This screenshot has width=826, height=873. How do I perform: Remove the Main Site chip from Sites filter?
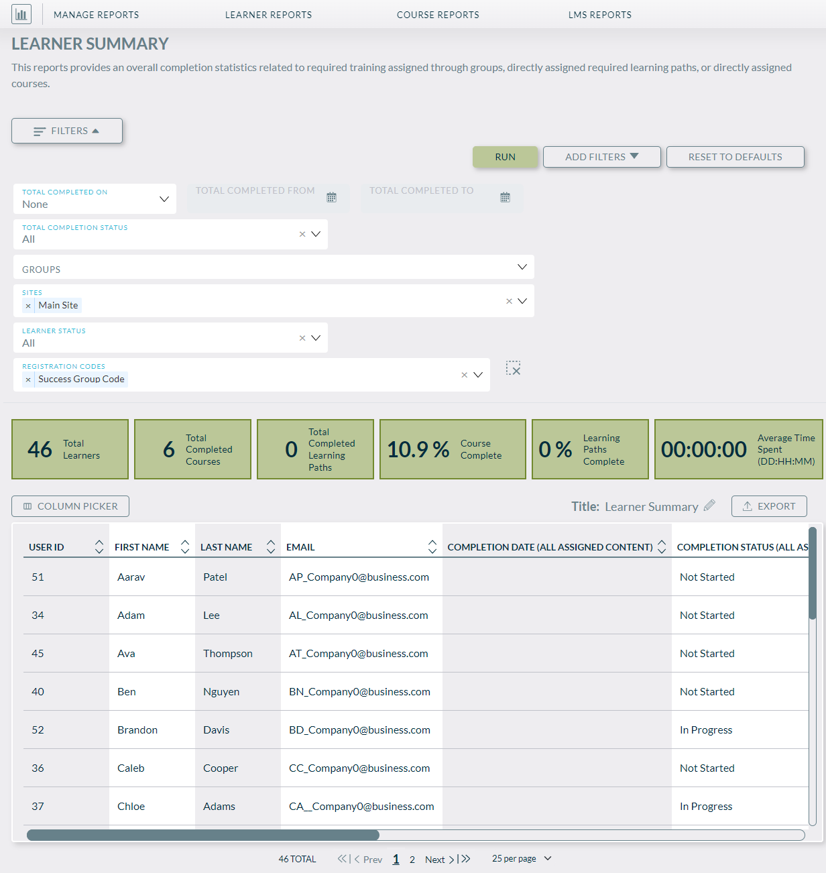coord(28,305)
